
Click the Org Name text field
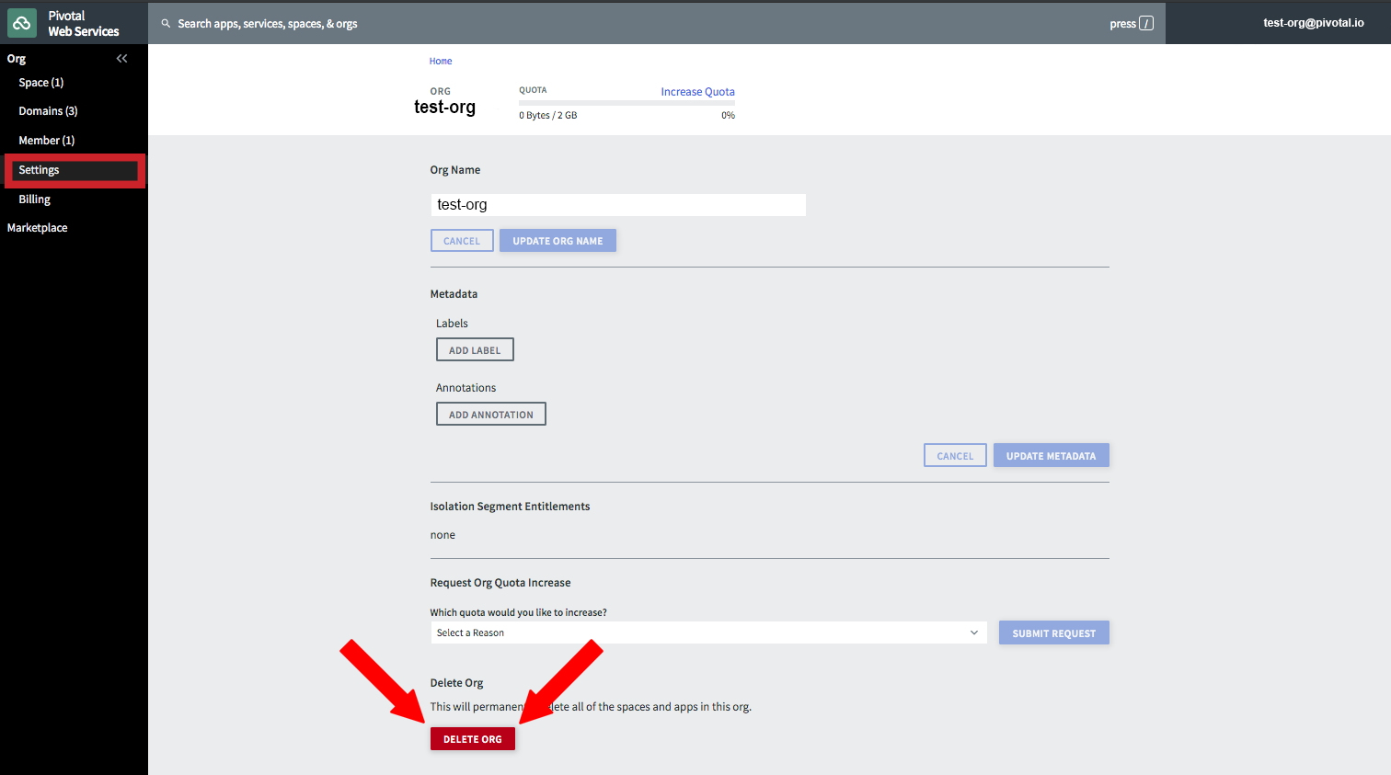pos(617,205)
